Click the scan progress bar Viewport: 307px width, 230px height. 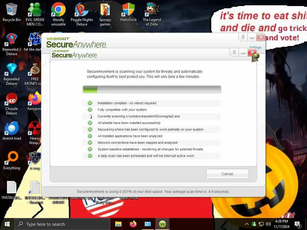click(152, 89)
